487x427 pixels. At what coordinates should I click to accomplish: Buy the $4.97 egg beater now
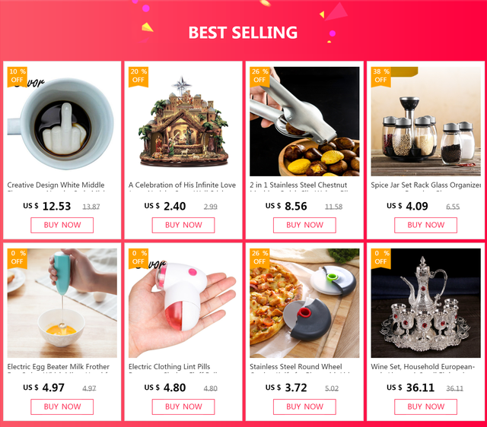[62, 406]
